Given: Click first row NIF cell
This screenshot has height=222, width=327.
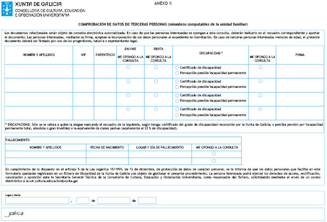Looking at the screenshot, I should point(83,70).
